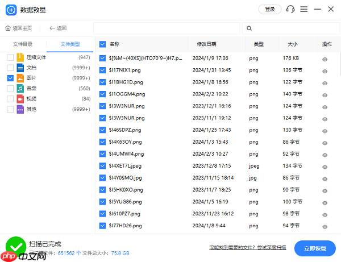Uncheck the $I4XET7L.jpeg file checkbox

pyautogui.click(x=102, y=166)
